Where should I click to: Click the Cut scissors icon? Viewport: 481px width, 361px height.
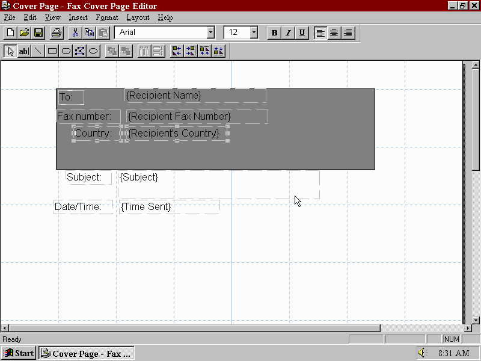tap(76, 32)
